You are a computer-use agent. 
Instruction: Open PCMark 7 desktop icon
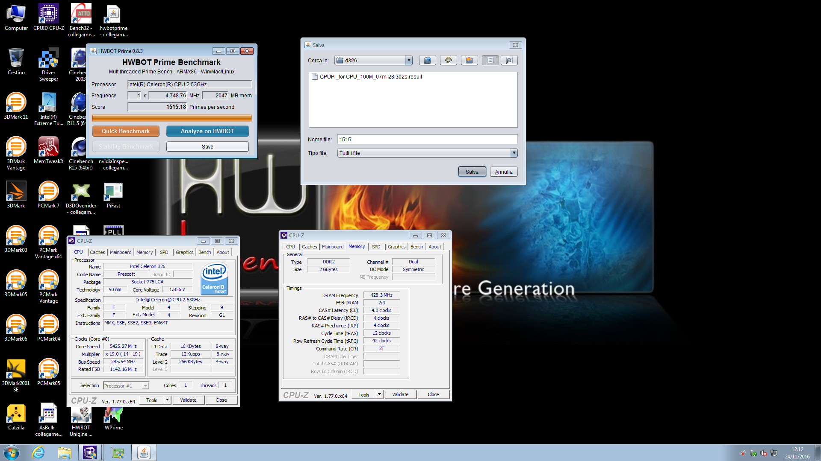point(49,195)
